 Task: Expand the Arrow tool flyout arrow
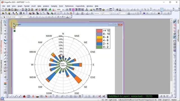point(7,56)
